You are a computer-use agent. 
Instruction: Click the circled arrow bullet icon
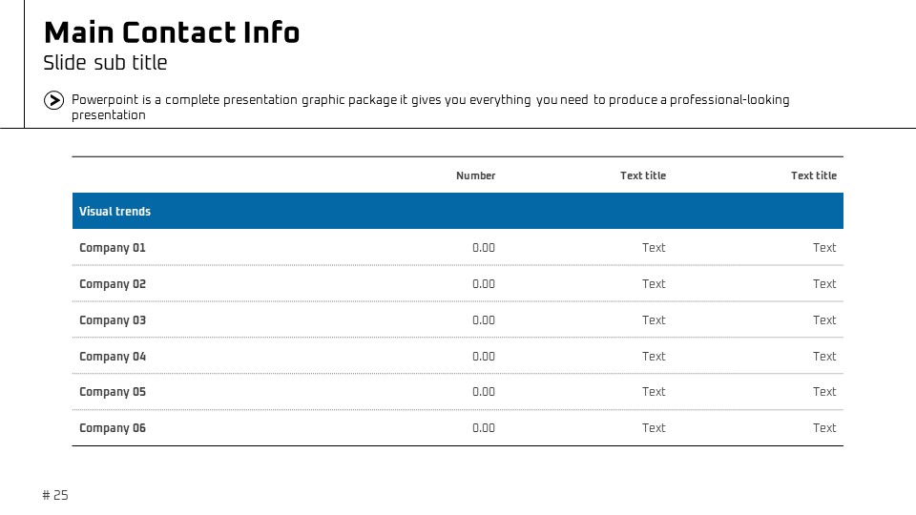click(53, 100)
